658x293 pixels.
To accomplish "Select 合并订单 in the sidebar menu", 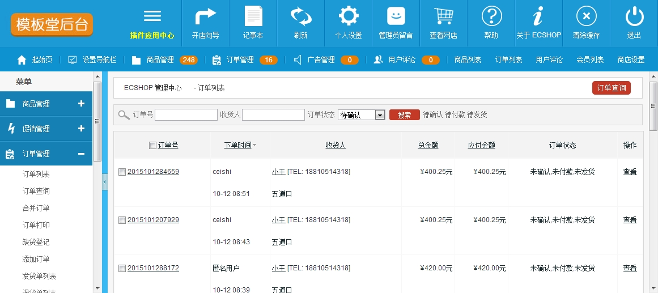I will point(36,208).
